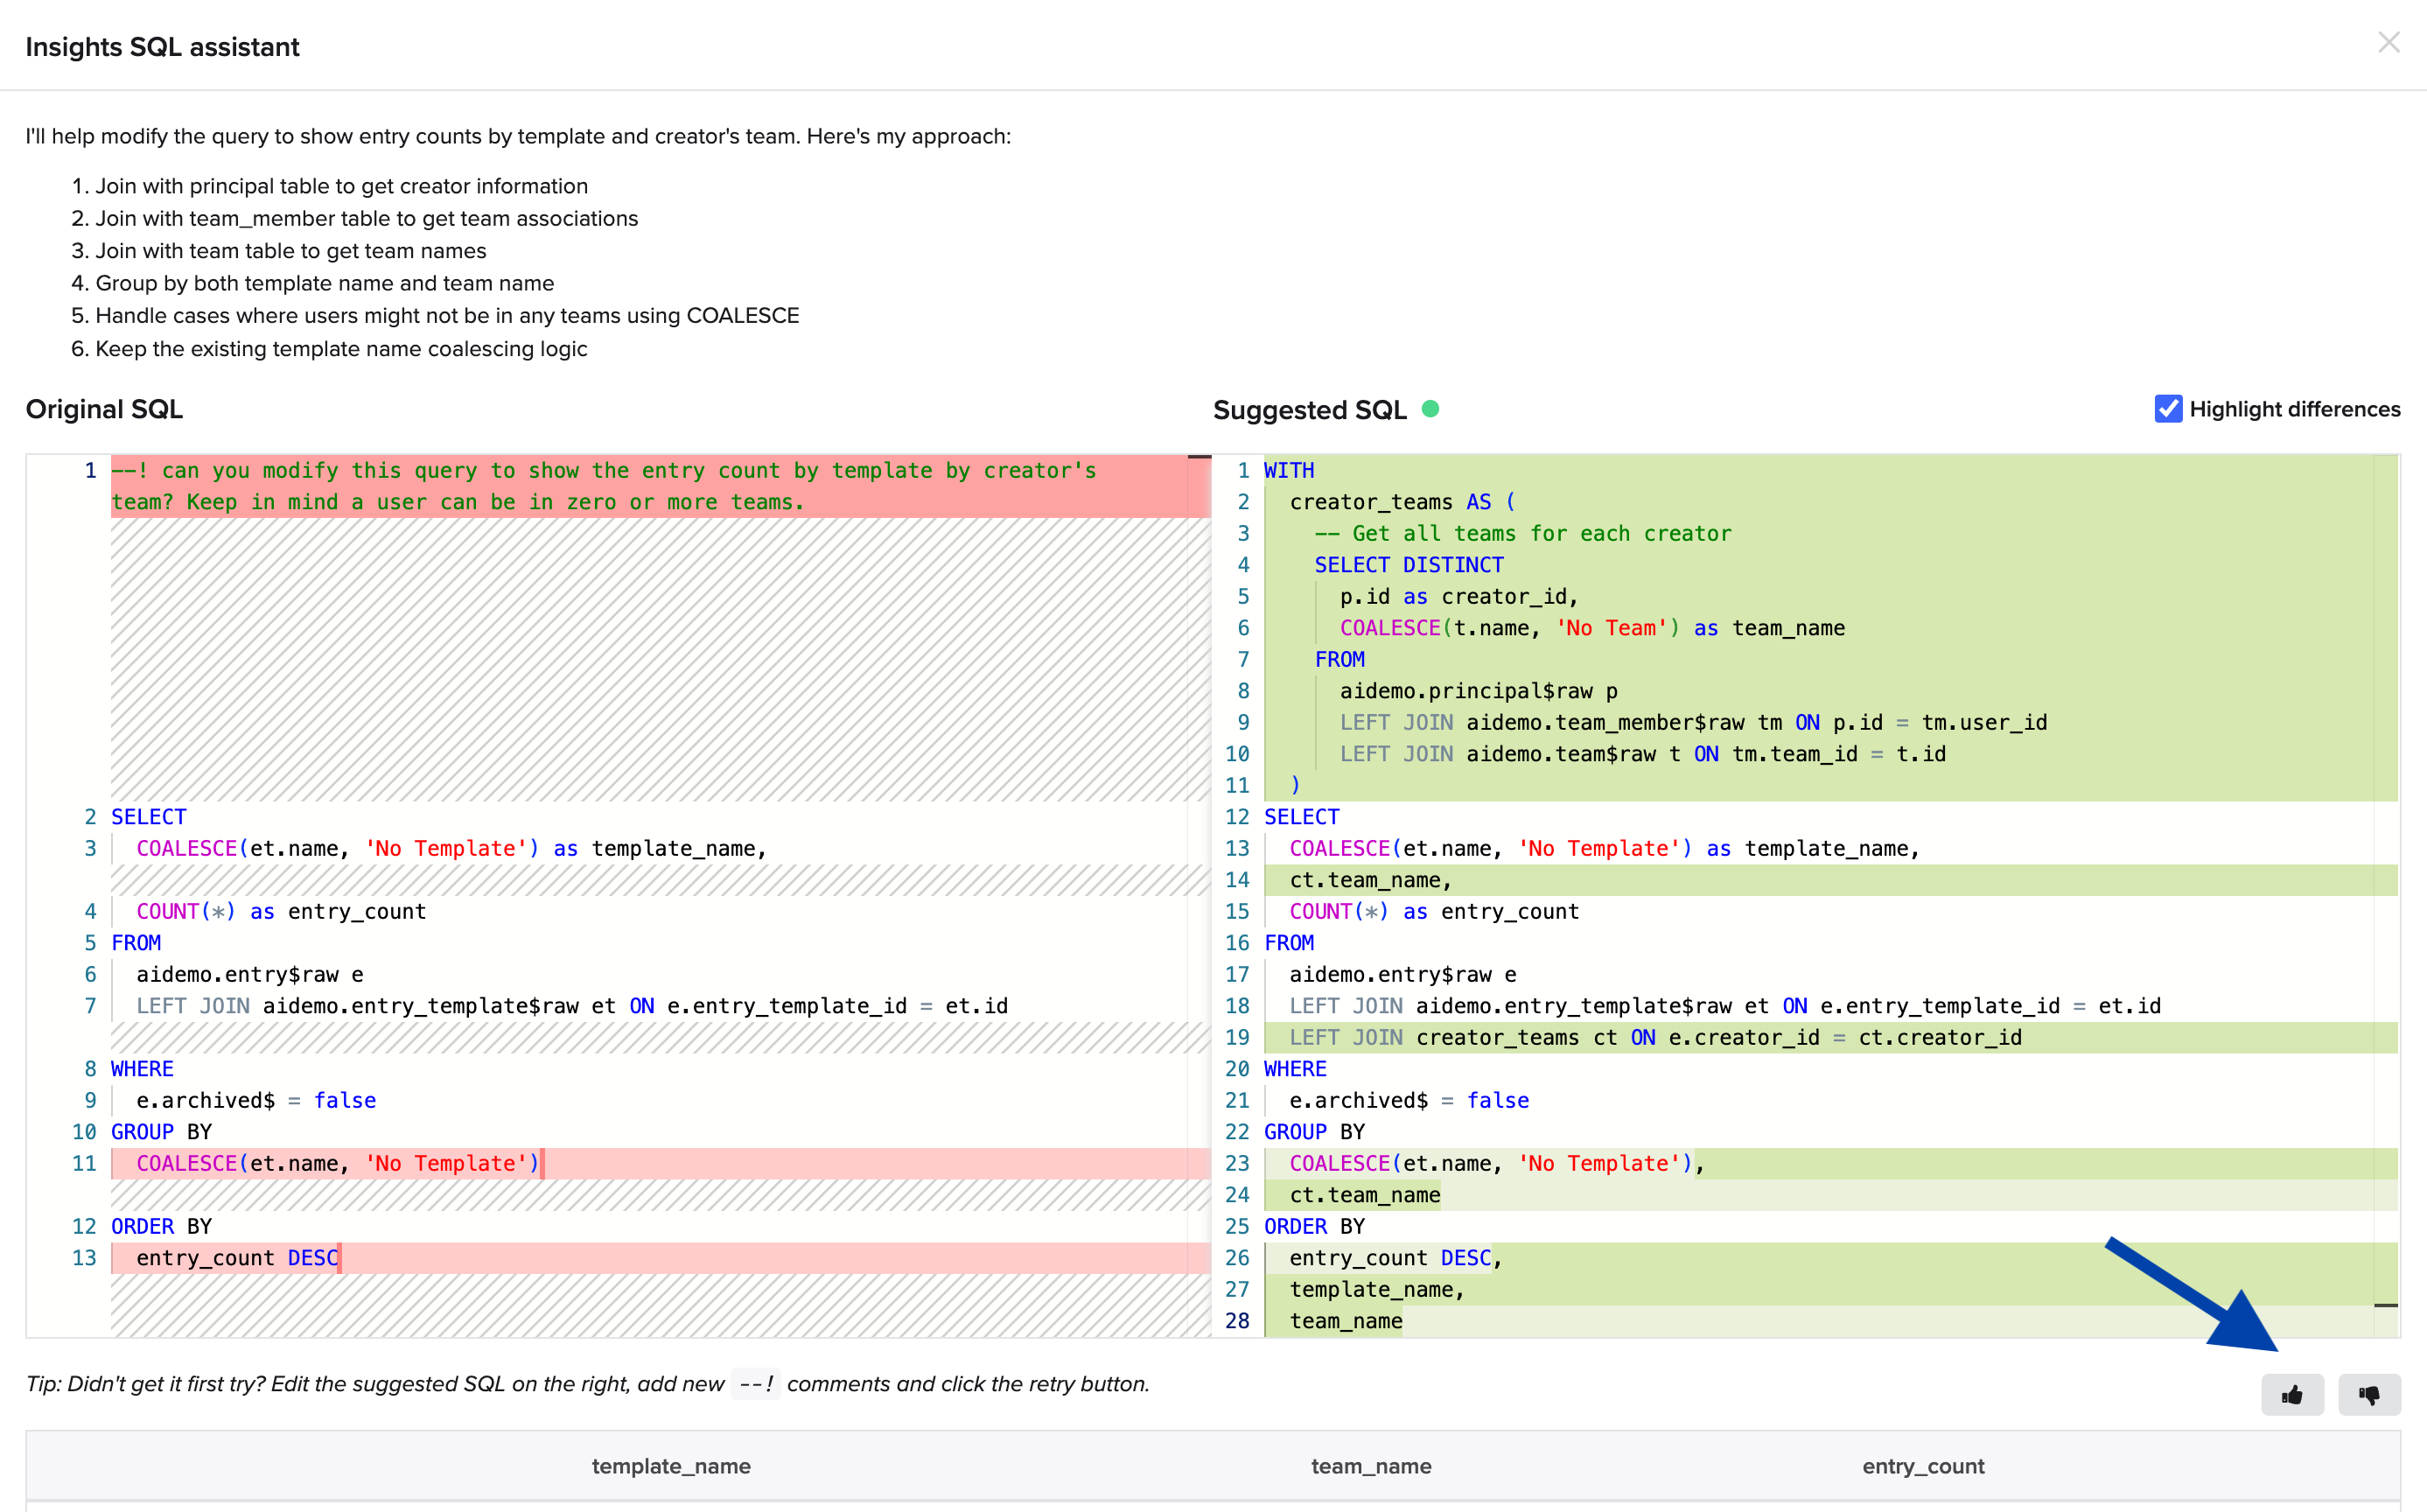The height and width of the screenshot is (1512, 2427).
Task: Click the 'Suggested SQL' heading
Action: point(1310,410)
